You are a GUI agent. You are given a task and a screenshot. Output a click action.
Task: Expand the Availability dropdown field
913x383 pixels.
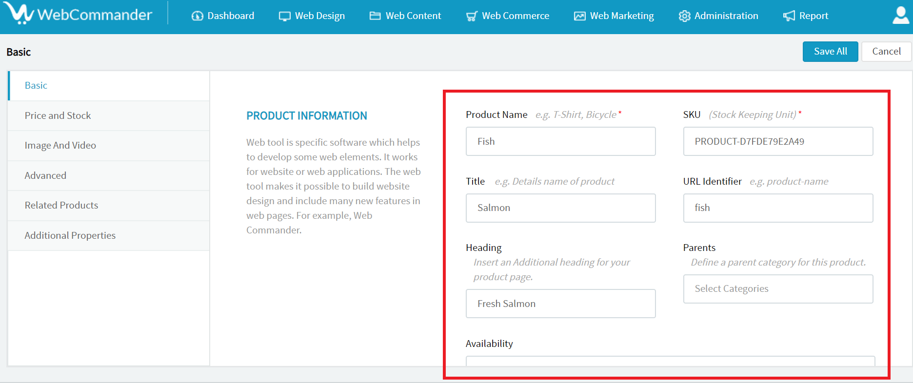(x=670, y=361)
